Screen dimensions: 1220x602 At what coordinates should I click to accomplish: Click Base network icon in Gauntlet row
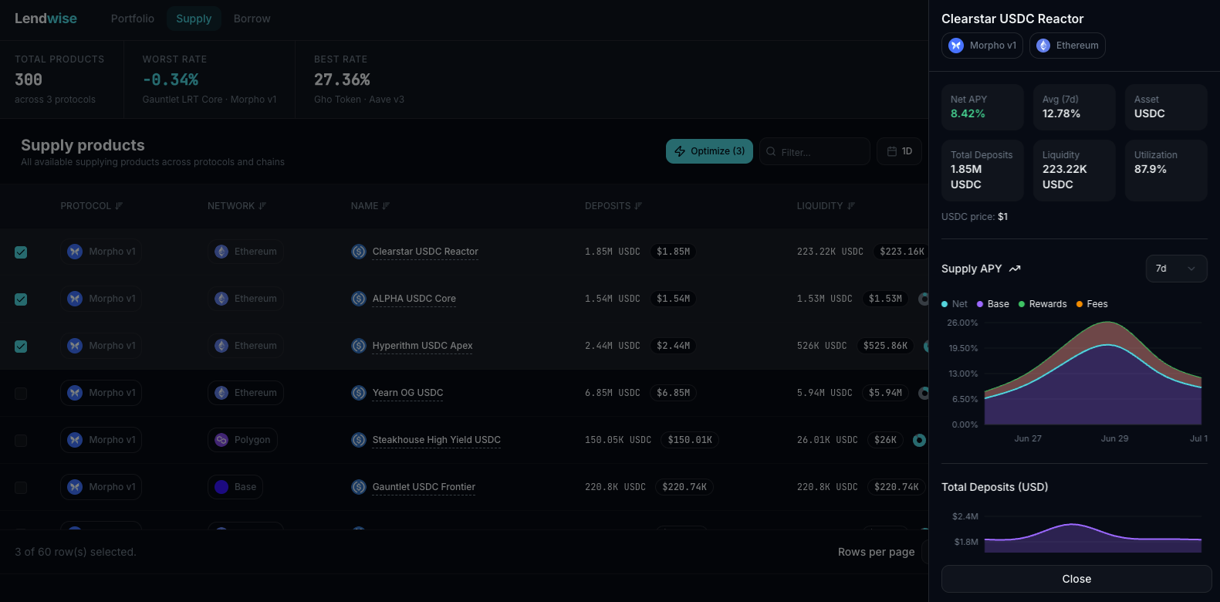click(221, 487)
